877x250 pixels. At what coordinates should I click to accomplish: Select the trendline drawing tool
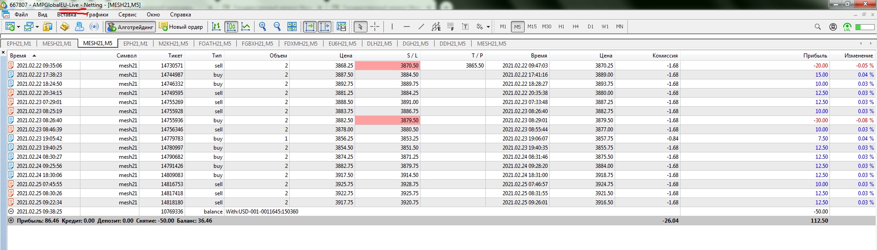point(421,27)
